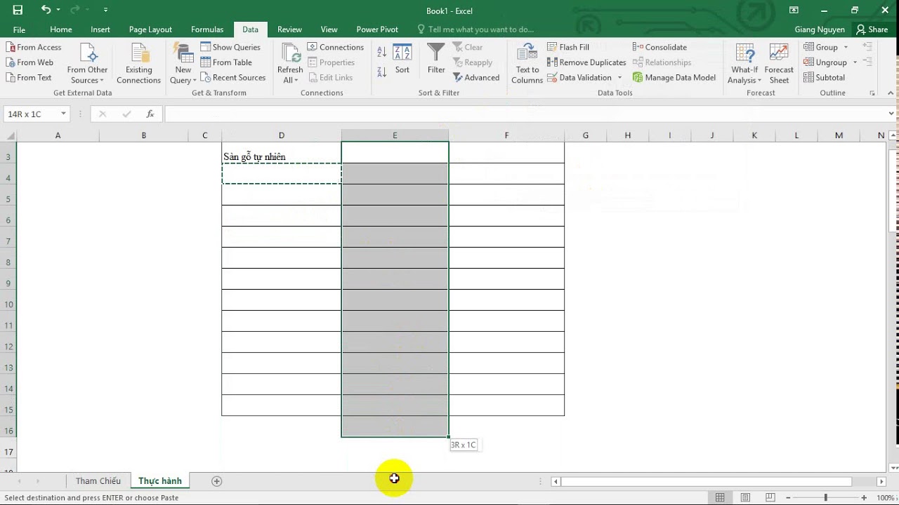This screenshot has width=899, height=505.
Task: Switch to the Home ribbon tab
Action: coord(61,29)
